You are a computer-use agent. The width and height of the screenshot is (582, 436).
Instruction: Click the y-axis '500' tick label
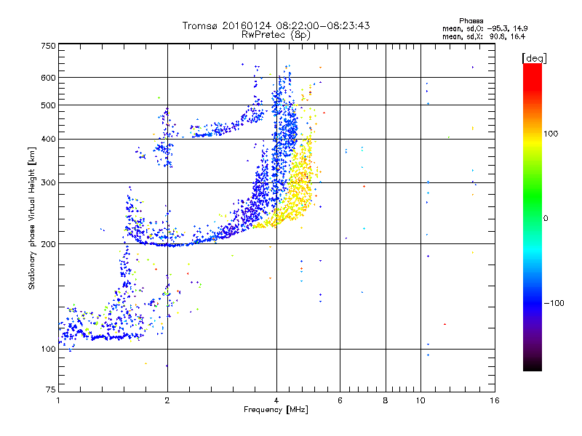point(49,105)
